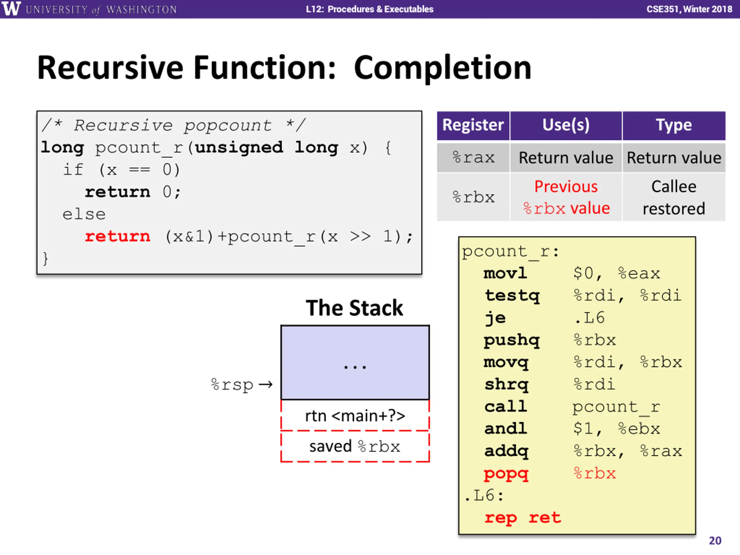Viewport: 740px width, 555px height.
Task: Click the 'if (x == 0)' code line
Action: point(121,170)
